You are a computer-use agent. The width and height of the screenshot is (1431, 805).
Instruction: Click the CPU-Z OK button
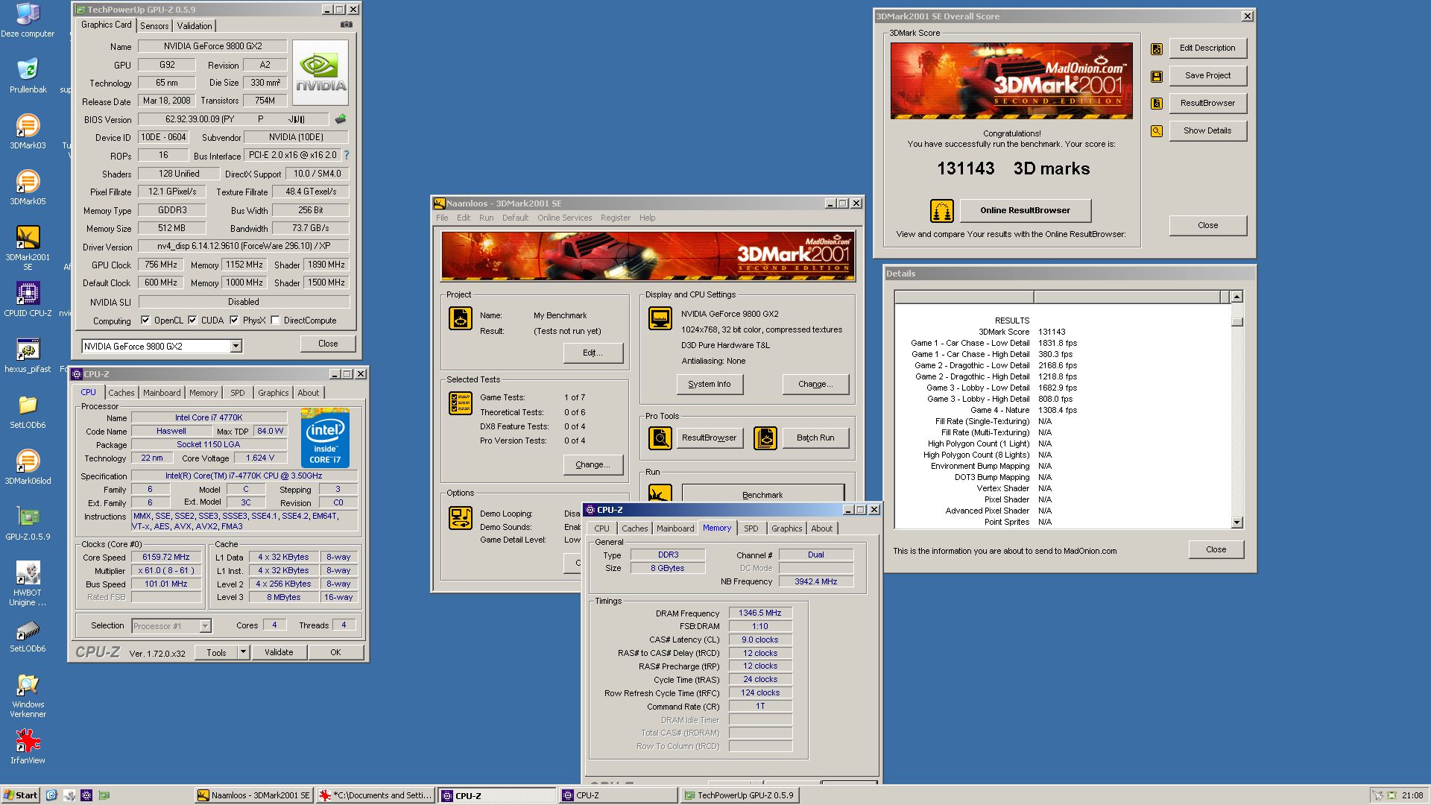(x=335, y=652)
